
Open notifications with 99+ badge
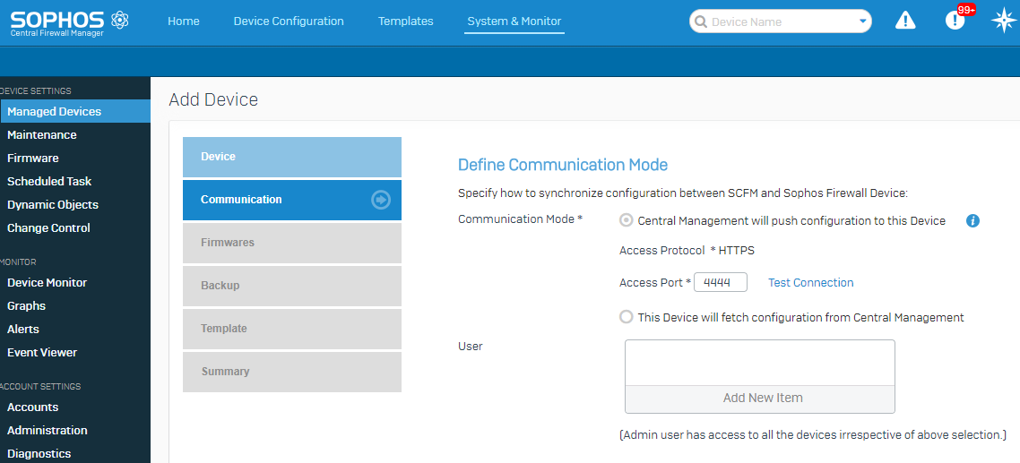point(955,21)
